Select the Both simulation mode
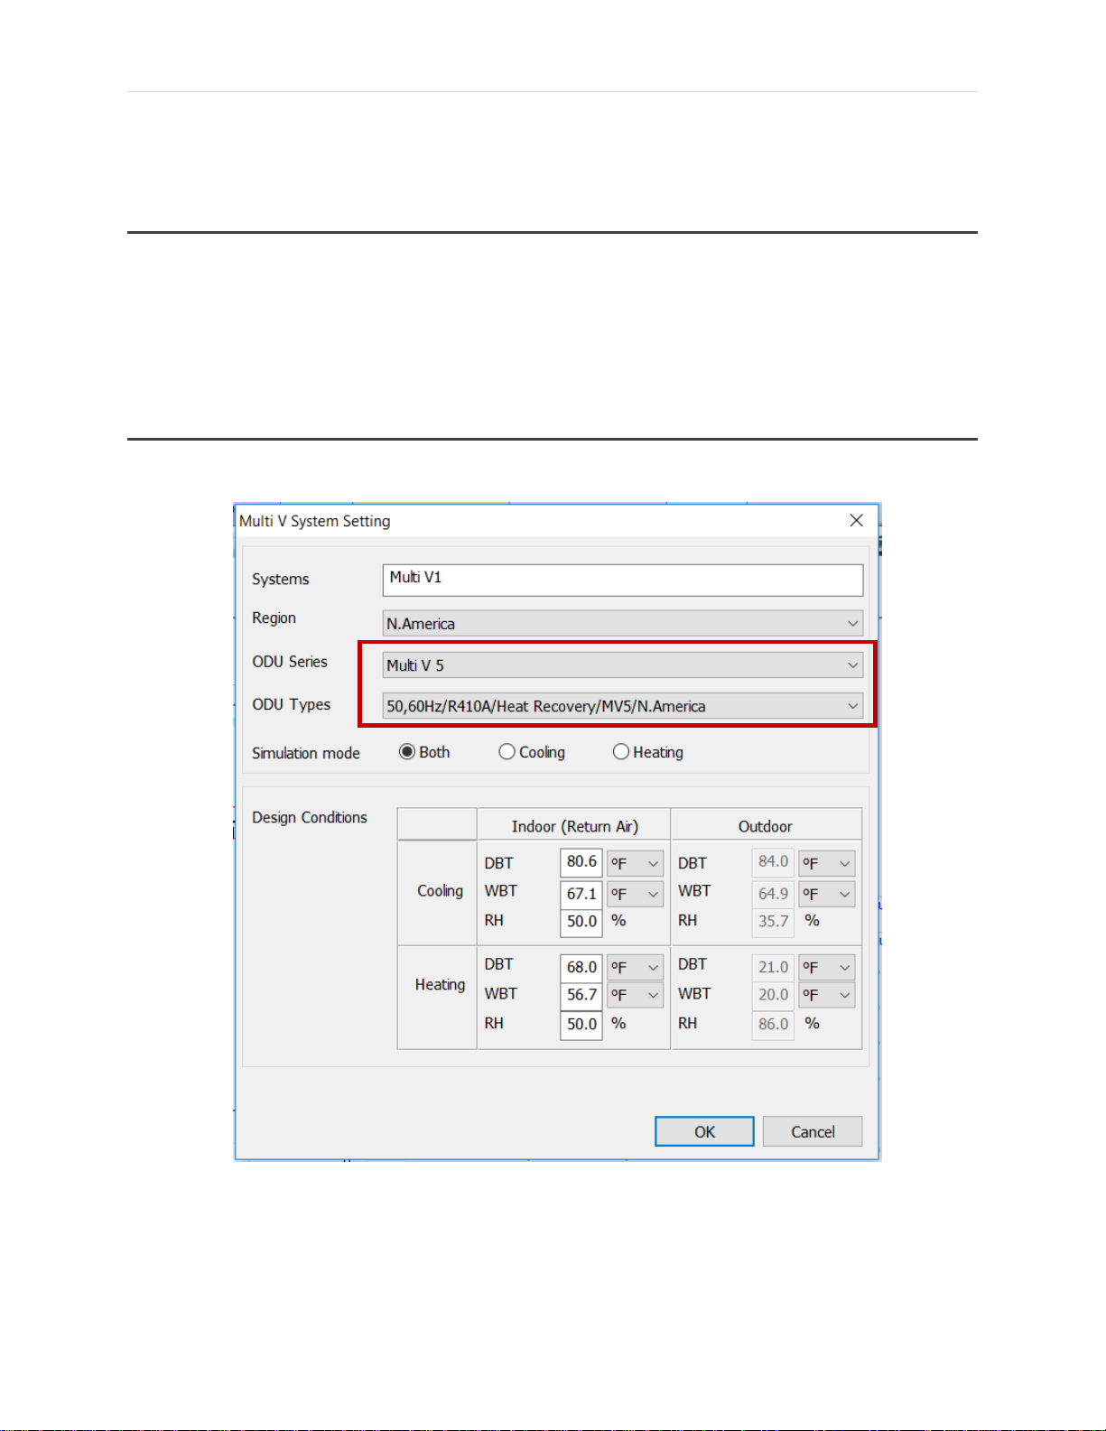The image size is (1106, 1431). 407,752
